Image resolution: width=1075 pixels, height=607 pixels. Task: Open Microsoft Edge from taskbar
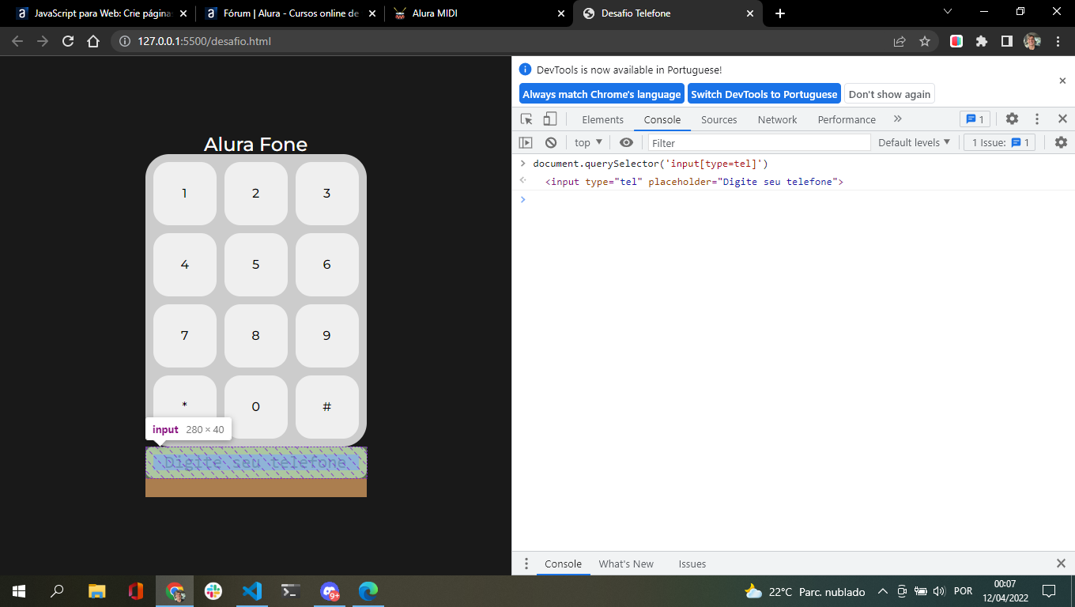pos(368,590)
